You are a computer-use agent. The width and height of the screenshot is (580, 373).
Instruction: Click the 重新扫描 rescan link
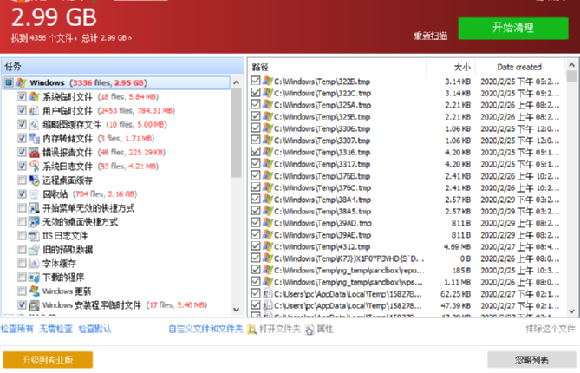point(431,36)
